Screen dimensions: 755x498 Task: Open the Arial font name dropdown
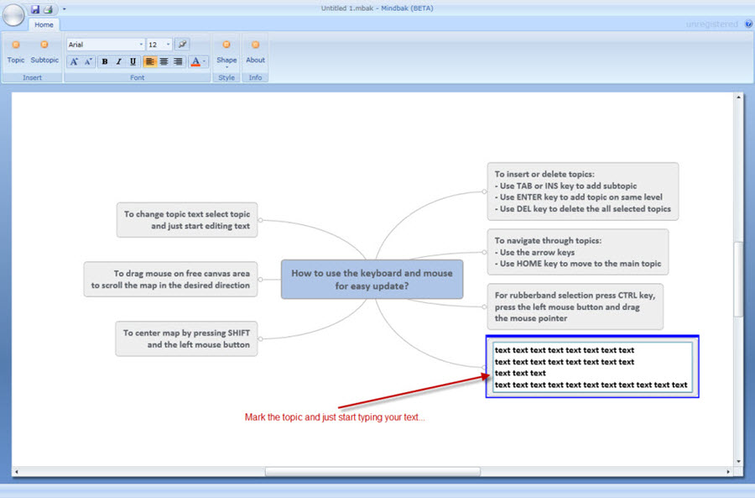(141, 45)
